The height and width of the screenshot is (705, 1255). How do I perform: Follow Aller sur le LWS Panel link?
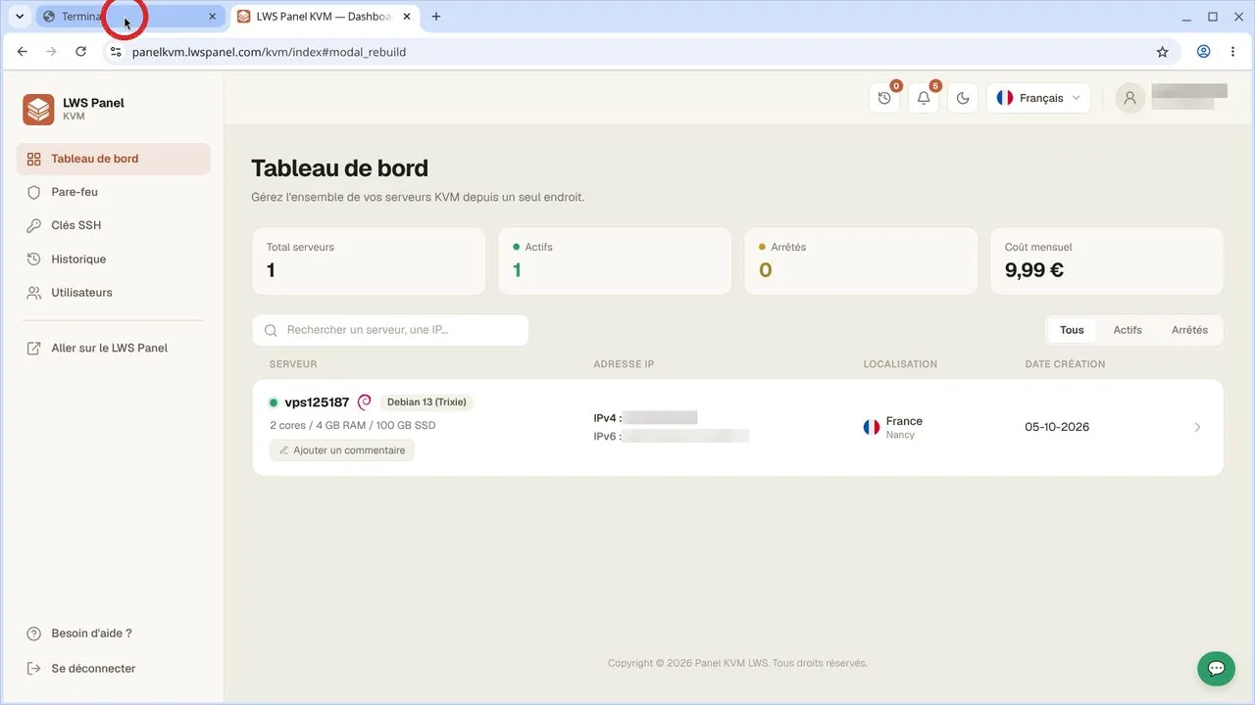pos(114,348)
